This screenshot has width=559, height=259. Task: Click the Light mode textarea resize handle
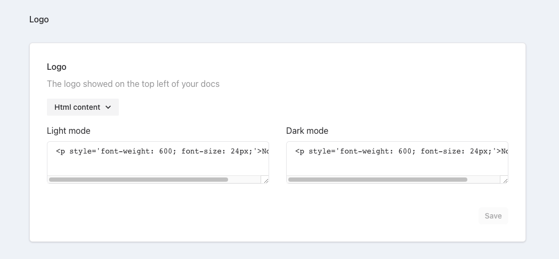265,181
